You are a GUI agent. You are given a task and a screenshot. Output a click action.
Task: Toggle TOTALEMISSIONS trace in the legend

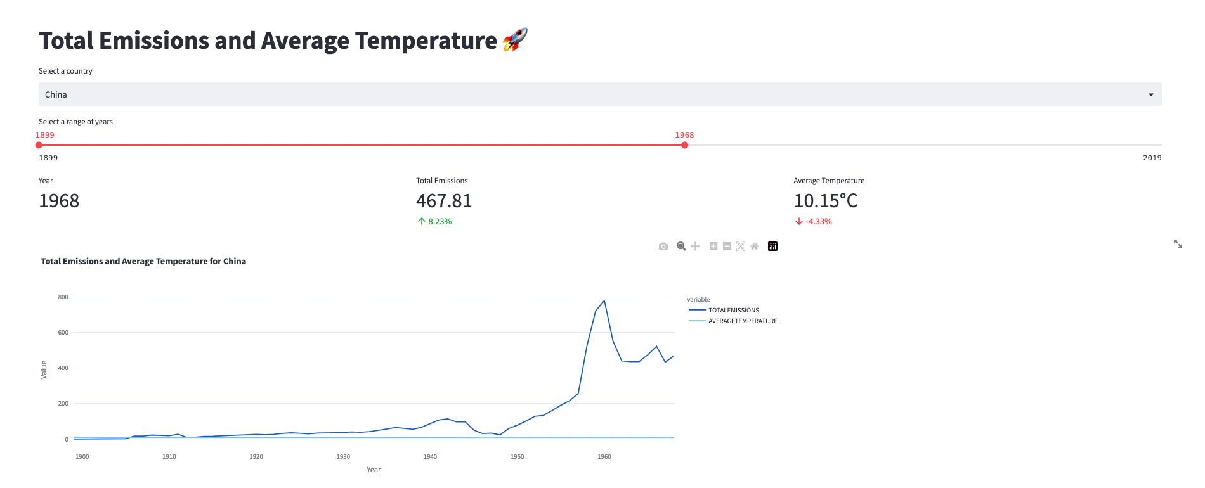coord(733,311)
